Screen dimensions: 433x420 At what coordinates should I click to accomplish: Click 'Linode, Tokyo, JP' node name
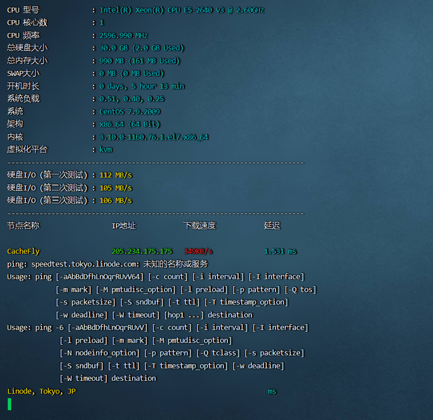coord(41,391)
